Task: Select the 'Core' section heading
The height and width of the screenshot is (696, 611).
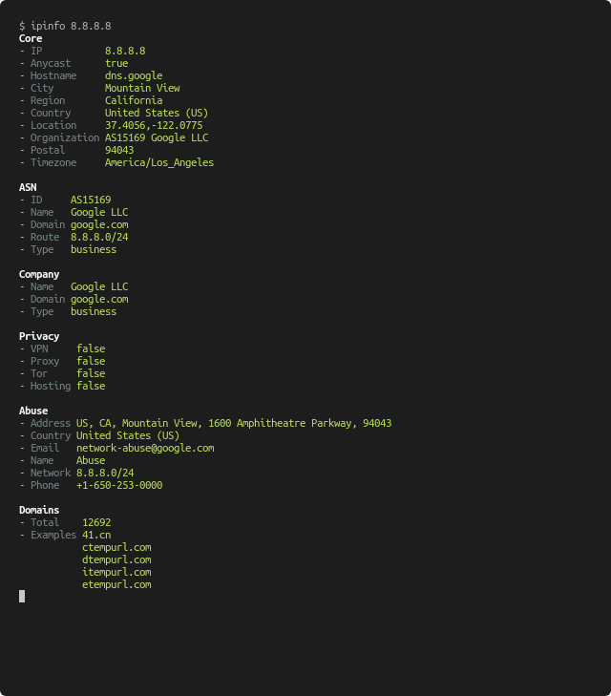Action: click(x=31, y=38)
